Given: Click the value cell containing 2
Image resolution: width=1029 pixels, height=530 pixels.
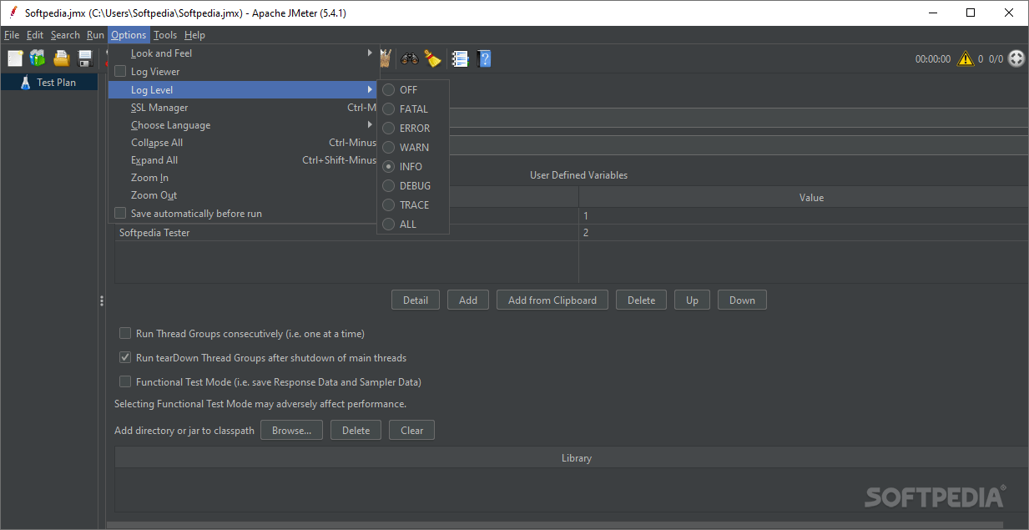Looking at the screenshot, I should pyautogui.click(x=804, y=233).
